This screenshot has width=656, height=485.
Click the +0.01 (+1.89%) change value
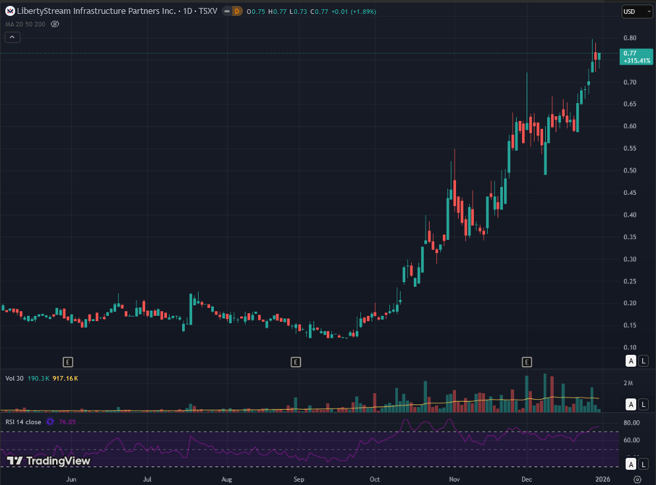(x=354, y=12)
